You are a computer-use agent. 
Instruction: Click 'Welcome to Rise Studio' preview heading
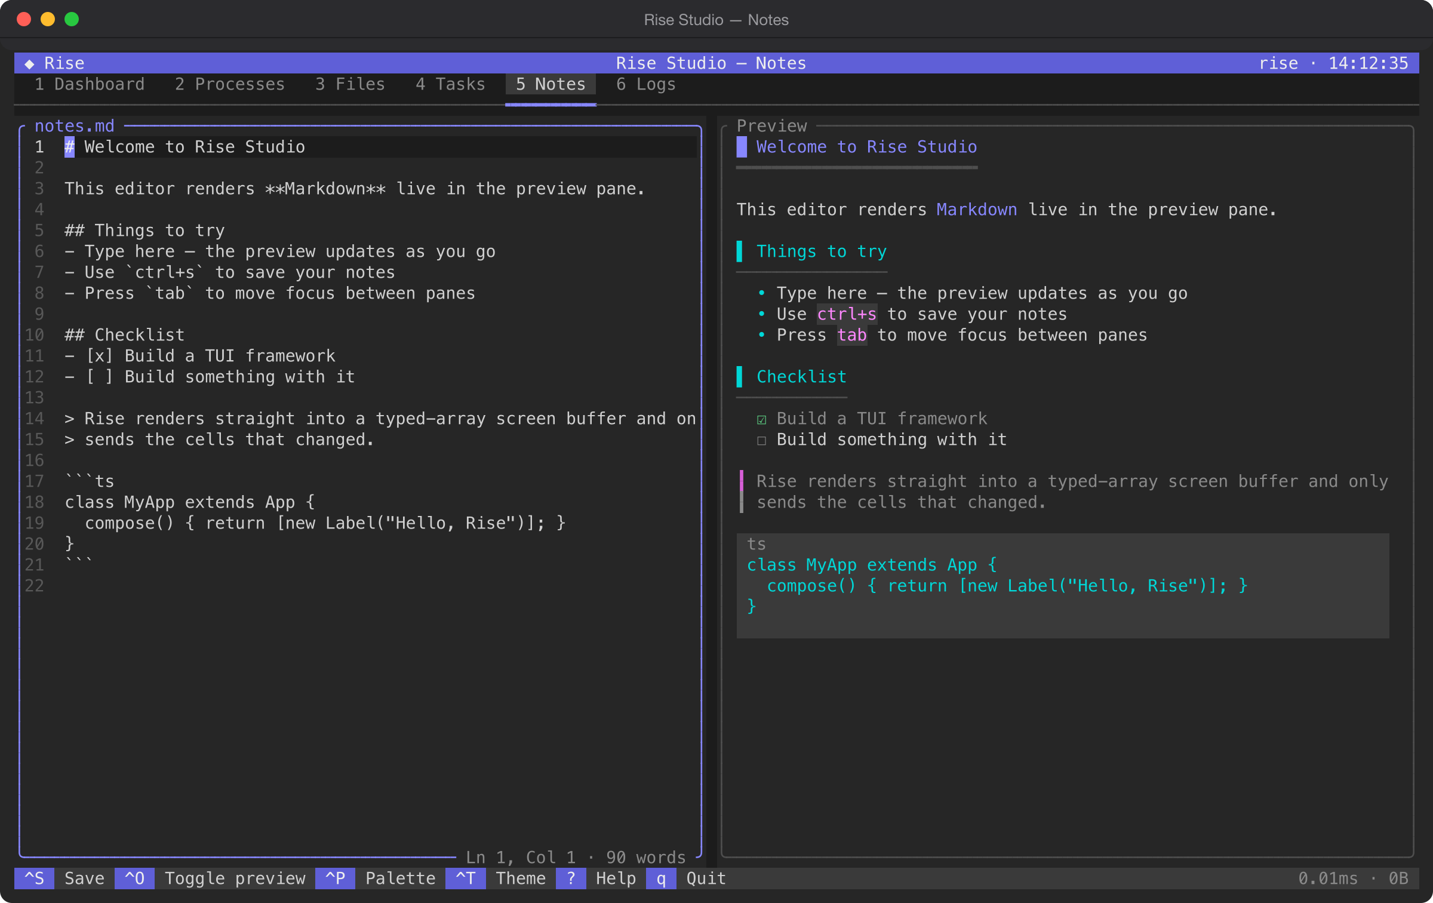866,147
